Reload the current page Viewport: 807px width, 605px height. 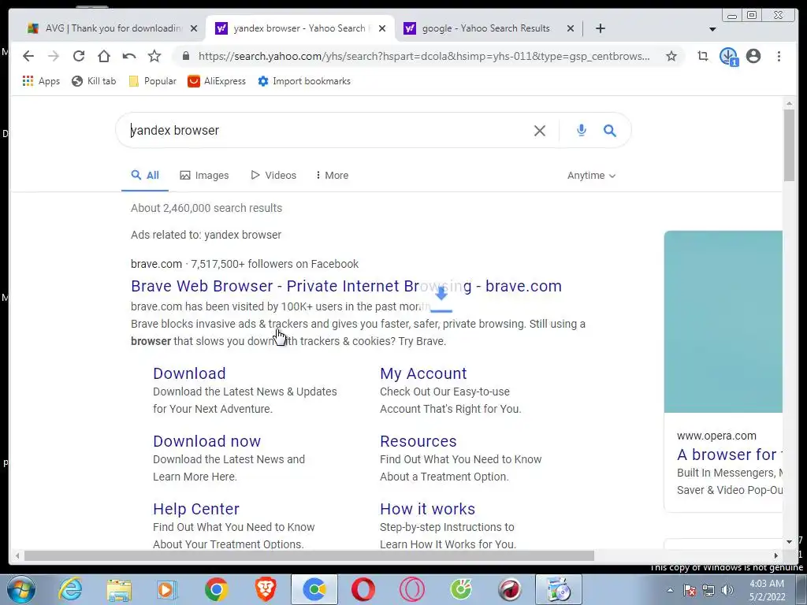click(x=79, y=56)
